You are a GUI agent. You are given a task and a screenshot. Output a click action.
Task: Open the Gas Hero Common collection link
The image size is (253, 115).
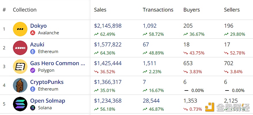(58, 63)
